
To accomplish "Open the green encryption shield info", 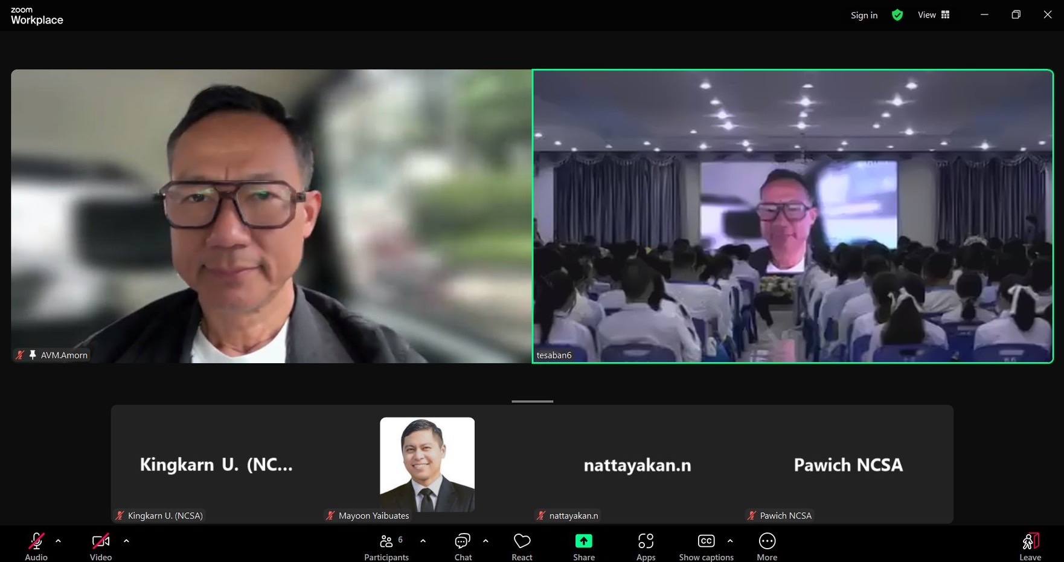I will tap(897, 15).
